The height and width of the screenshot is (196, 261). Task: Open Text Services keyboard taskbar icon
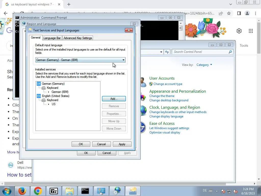133,191
